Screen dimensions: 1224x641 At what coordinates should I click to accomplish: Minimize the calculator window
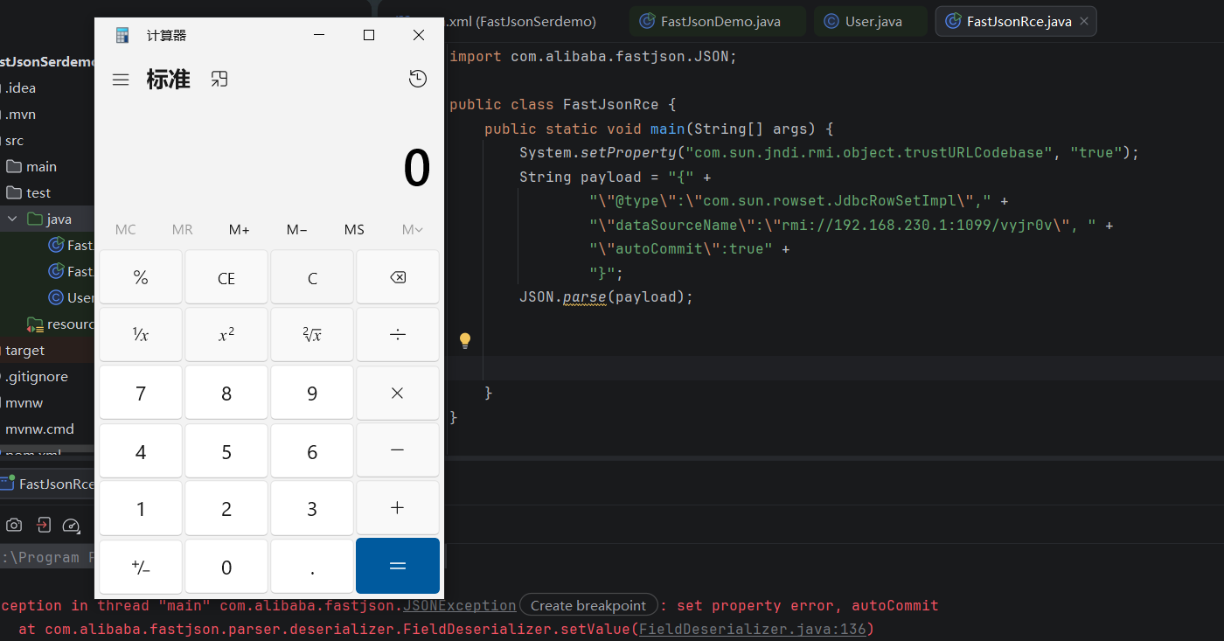point(319,35)
